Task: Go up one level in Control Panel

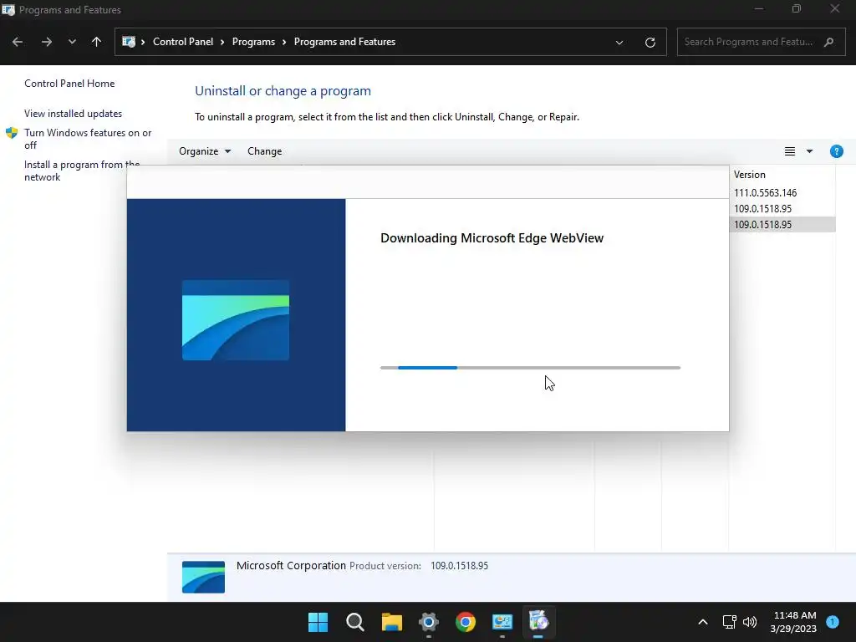Action: (x=97, y=42)
